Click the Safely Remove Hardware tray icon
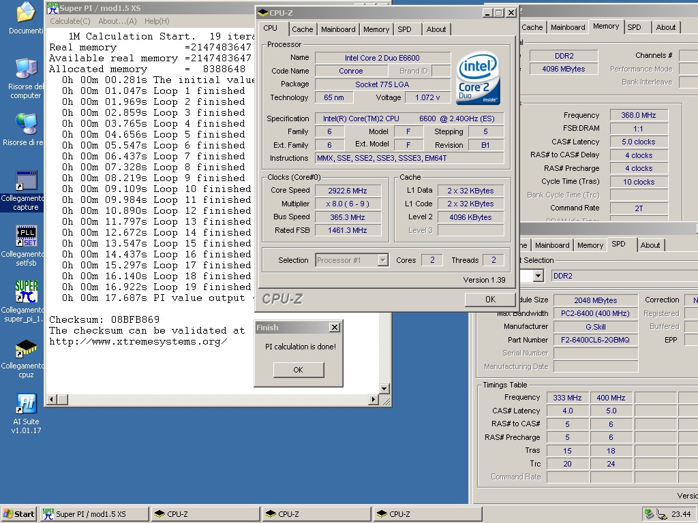The width and height of the screenshot is (698, 523). pos(649,514)
